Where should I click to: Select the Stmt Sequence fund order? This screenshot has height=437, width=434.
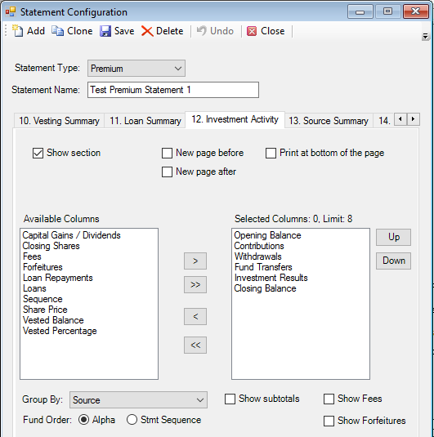[132, 420]
